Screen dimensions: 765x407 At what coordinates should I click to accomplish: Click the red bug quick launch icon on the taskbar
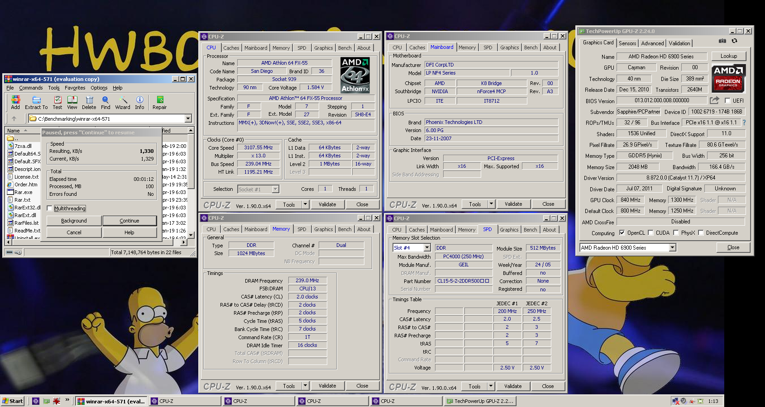(x=57, y=401)
